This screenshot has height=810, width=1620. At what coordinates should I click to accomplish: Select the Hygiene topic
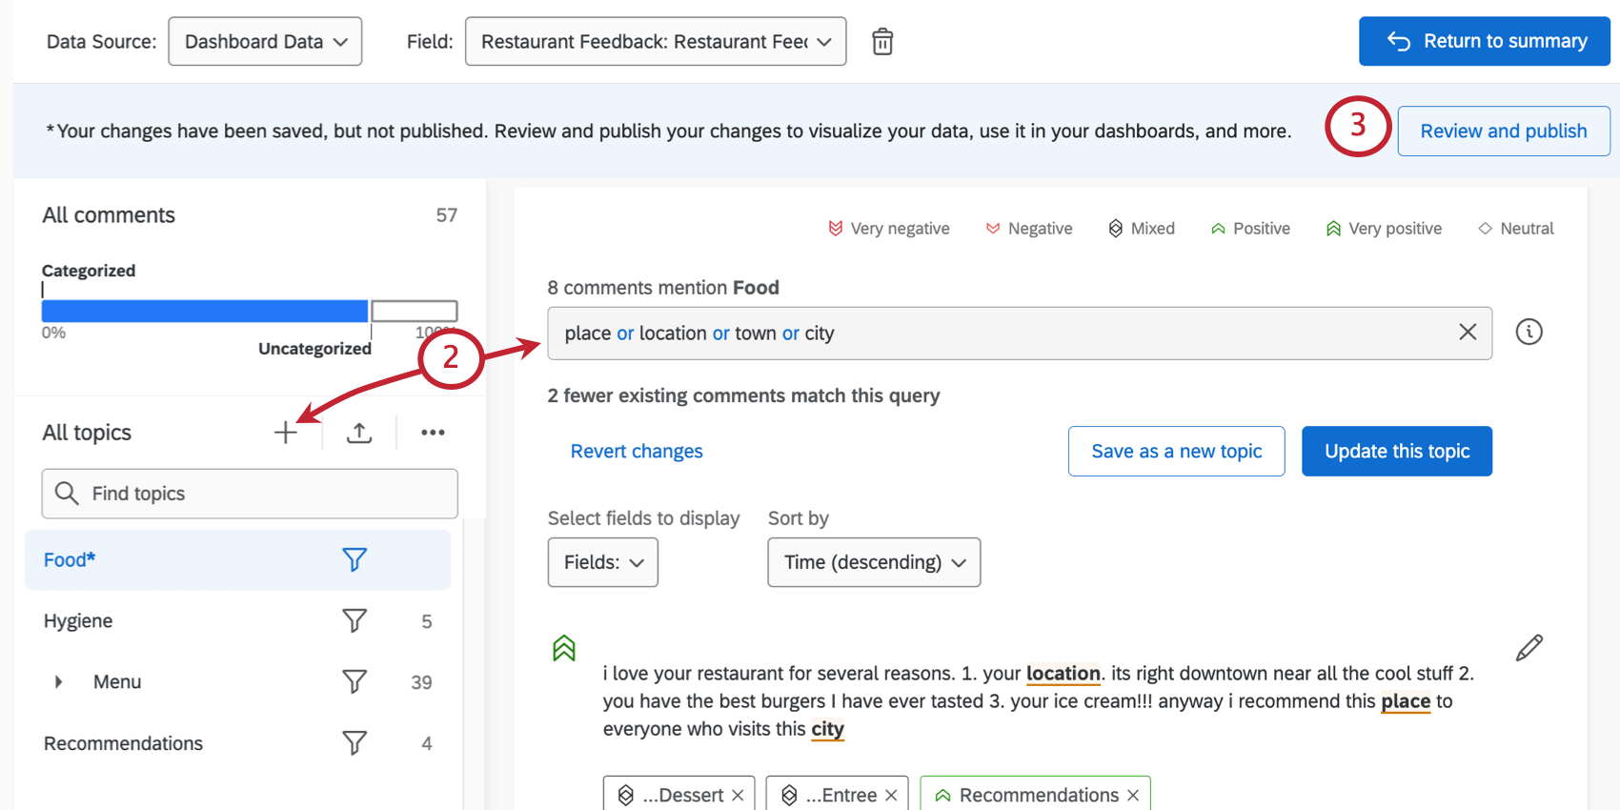pyautogui.click(x=78, y=621)
